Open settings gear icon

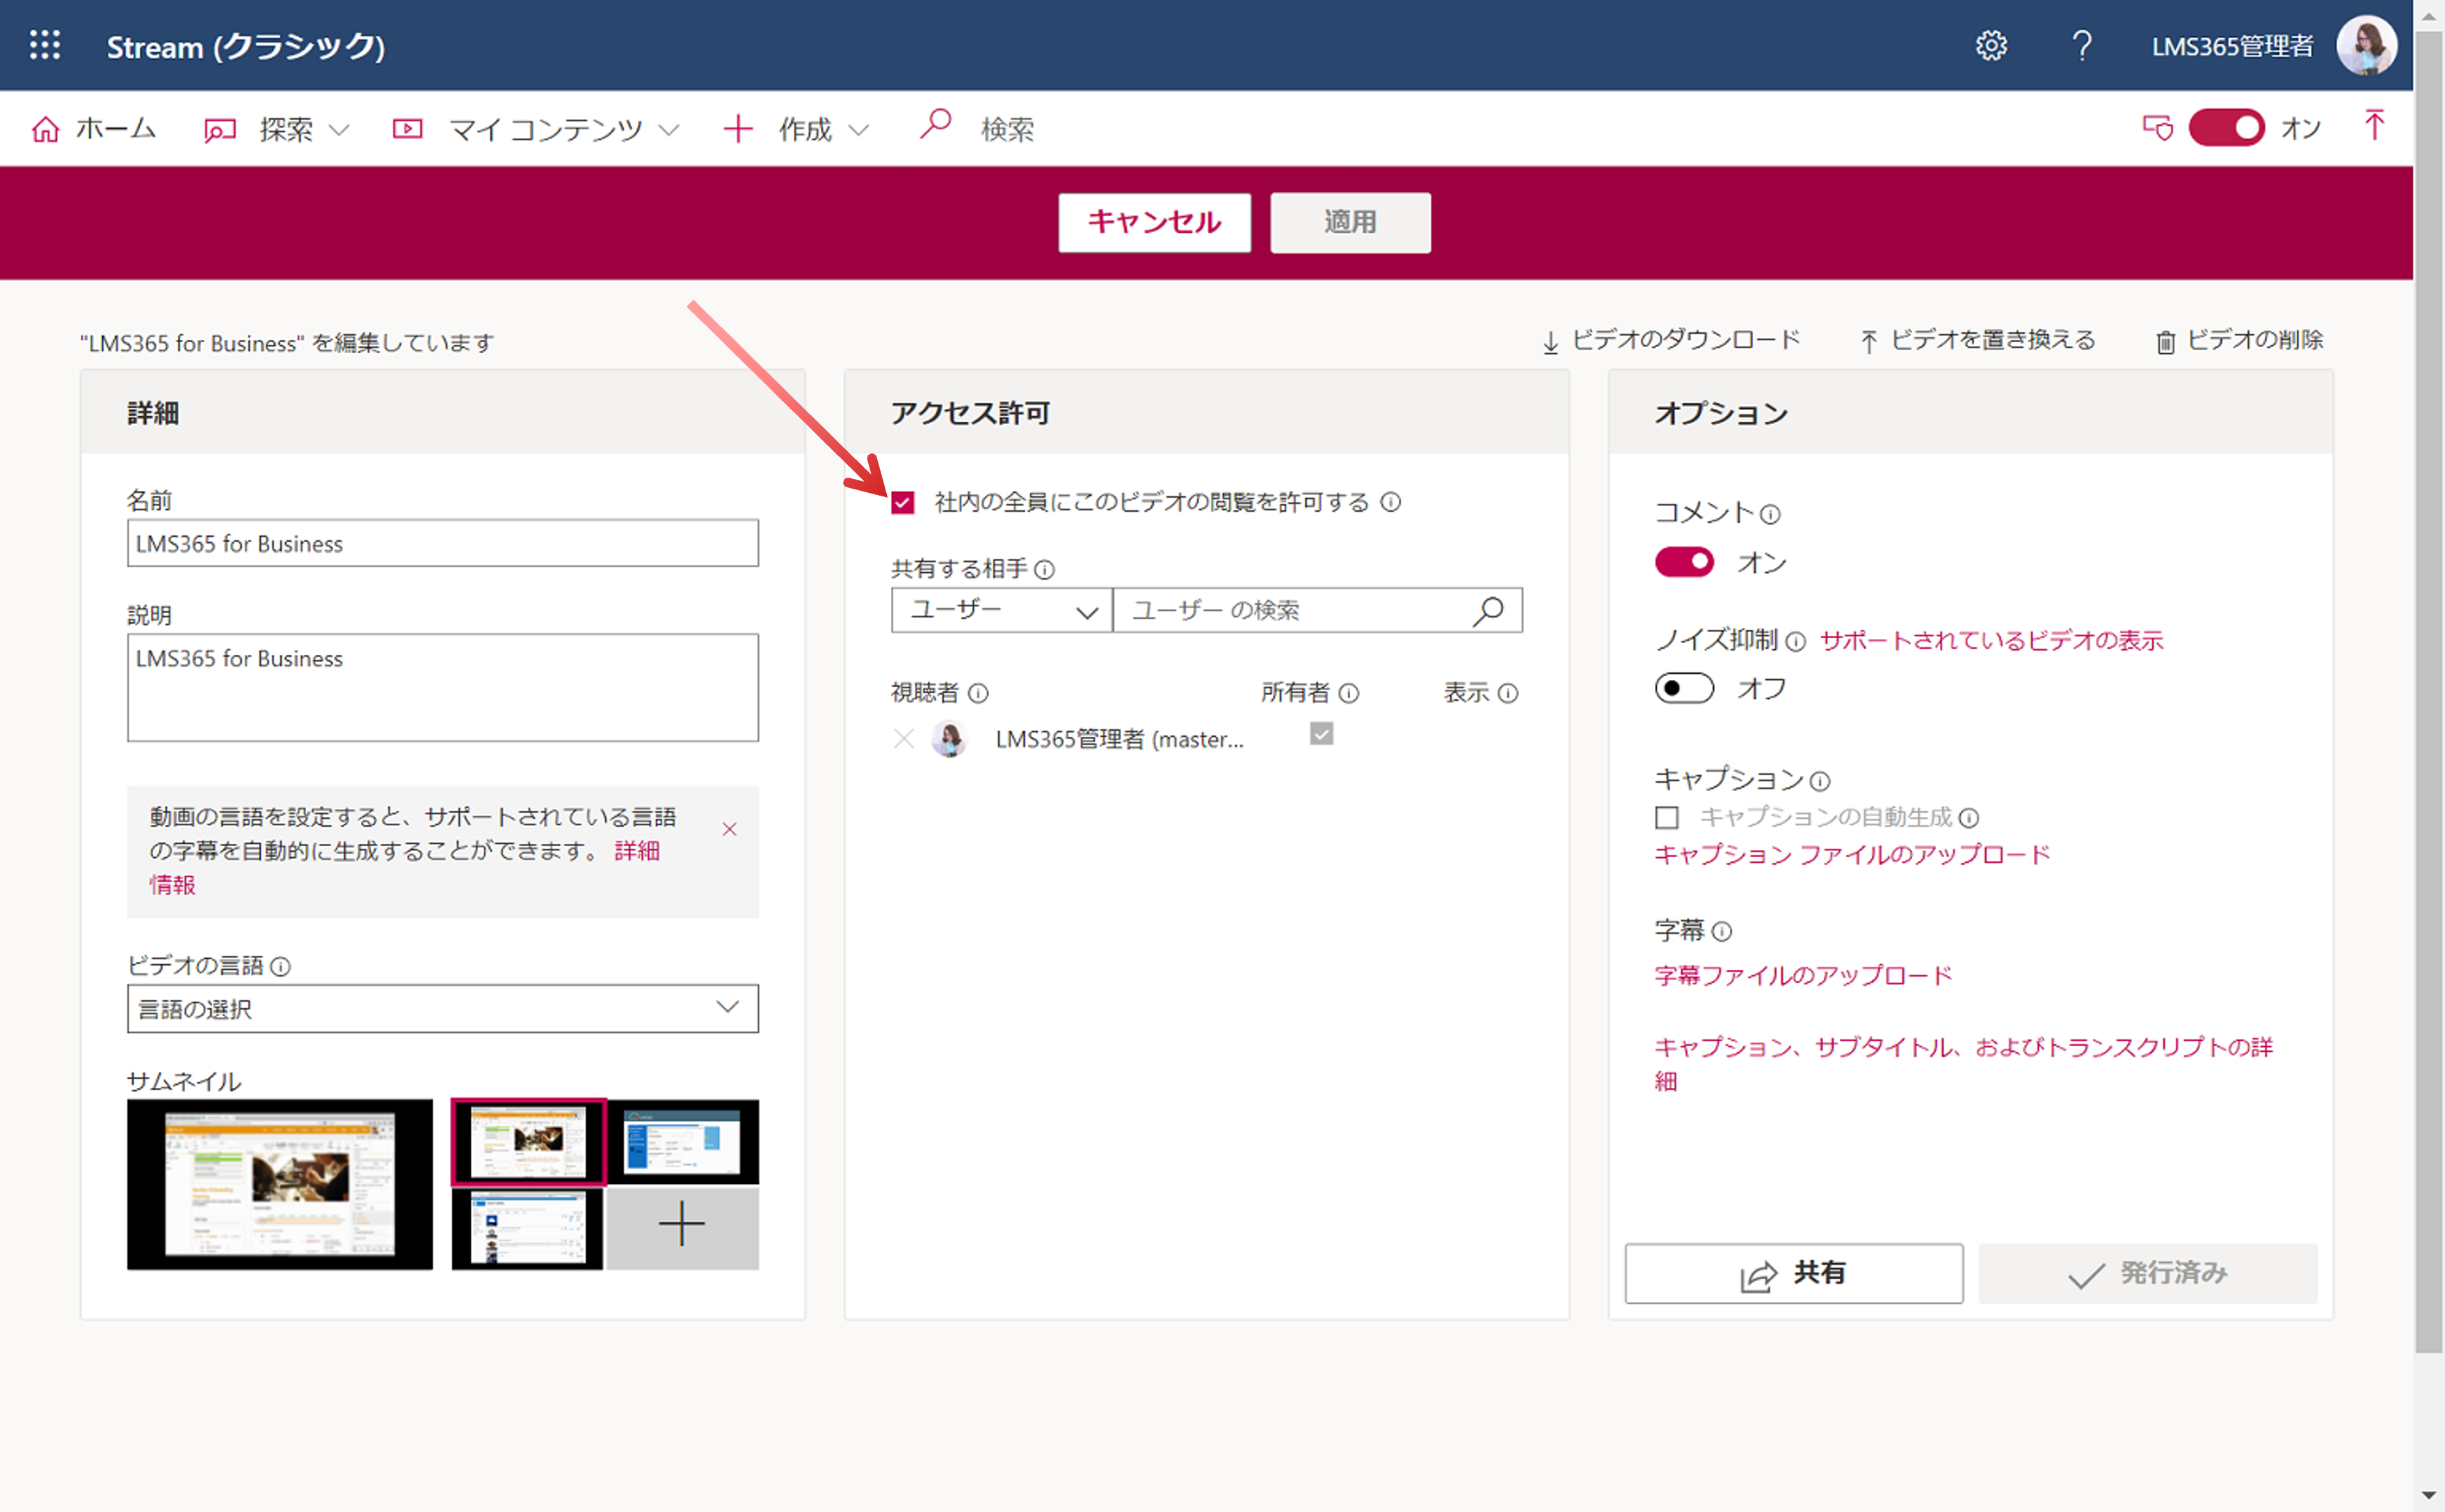click(1991, 46)
